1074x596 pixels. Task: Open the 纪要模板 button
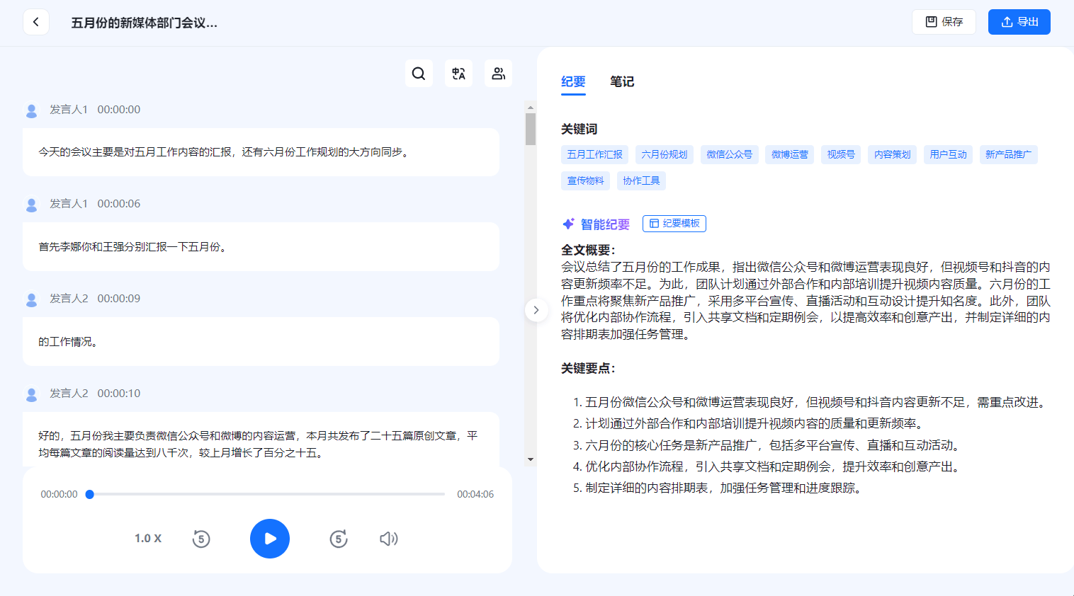point(674,224)
